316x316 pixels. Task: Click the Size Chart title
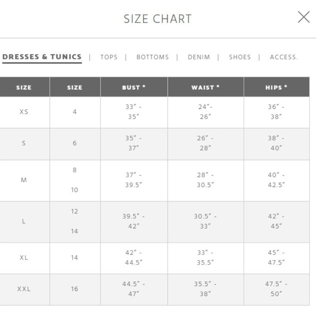tap(158, 19)
